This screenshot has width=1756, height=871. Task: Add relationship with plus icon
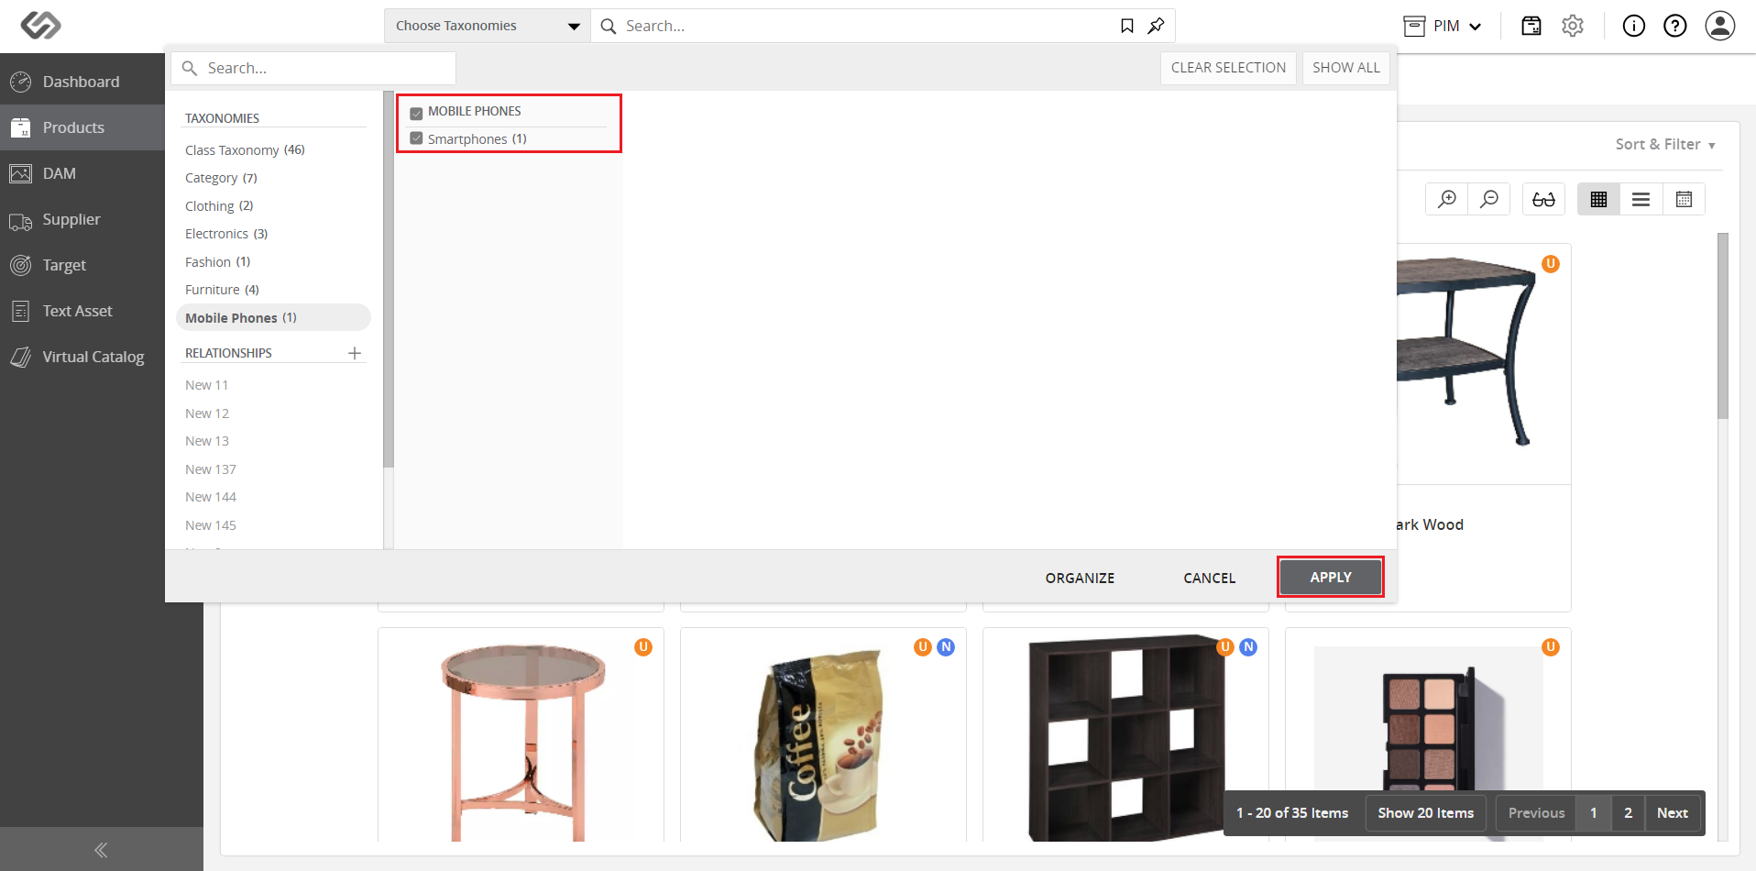coord(355,353)
